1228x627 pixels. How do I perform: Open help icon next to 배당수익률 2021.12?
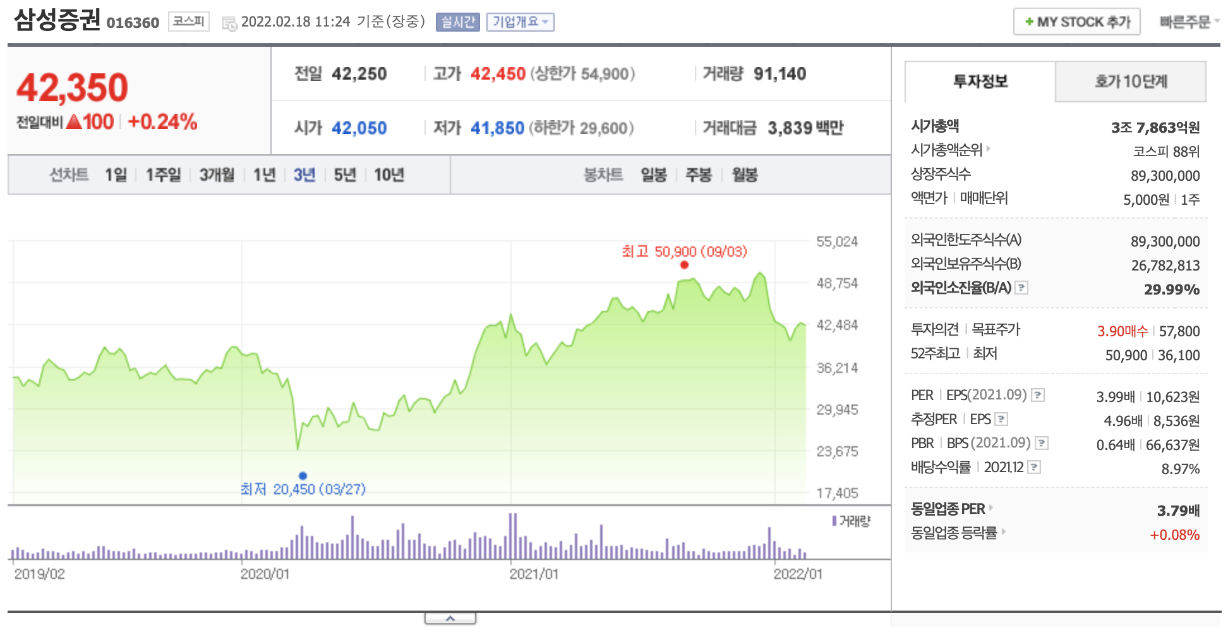pyautogui.click(x=1034, y=467)
